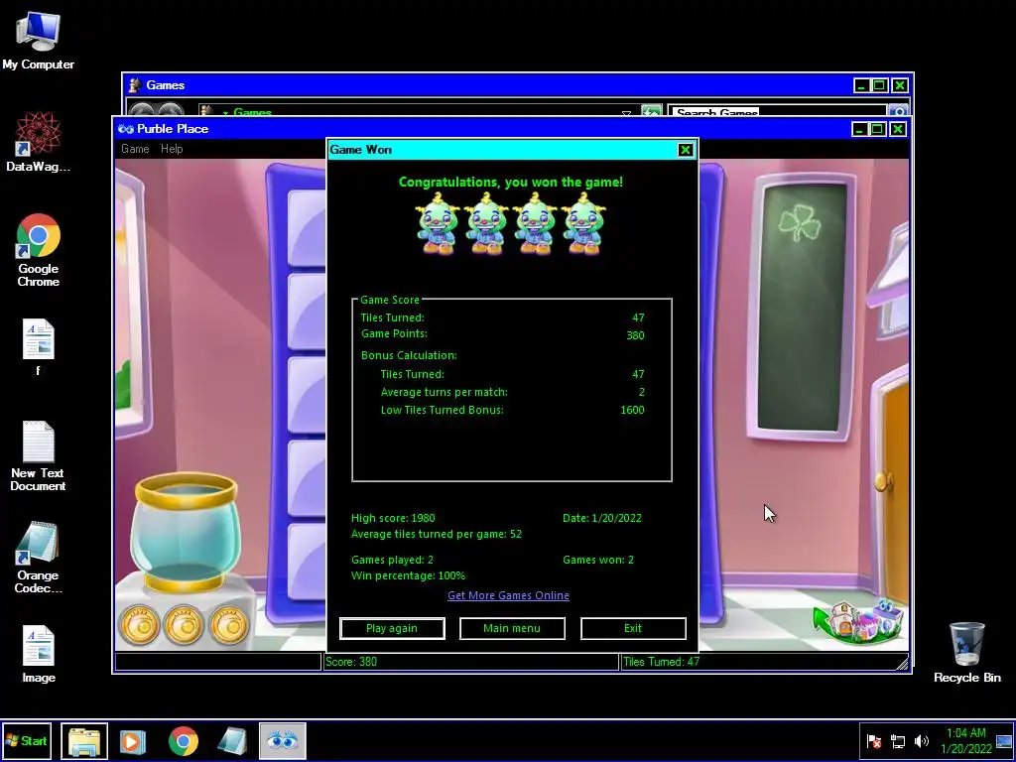Viewport: 1016px width, 762px height.
Task: Open the Help menu in Purble Place
Action: pyautogui.click(x=172, y=149)
